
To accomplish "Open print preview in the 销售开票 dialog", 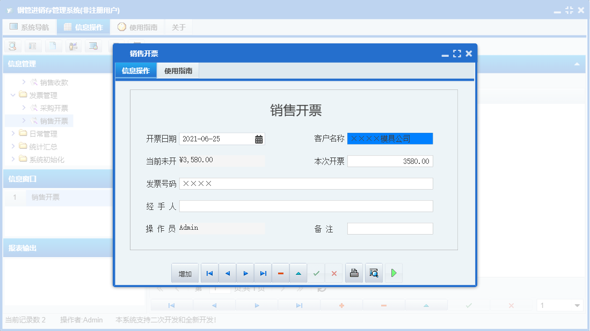I will [374, 273].
